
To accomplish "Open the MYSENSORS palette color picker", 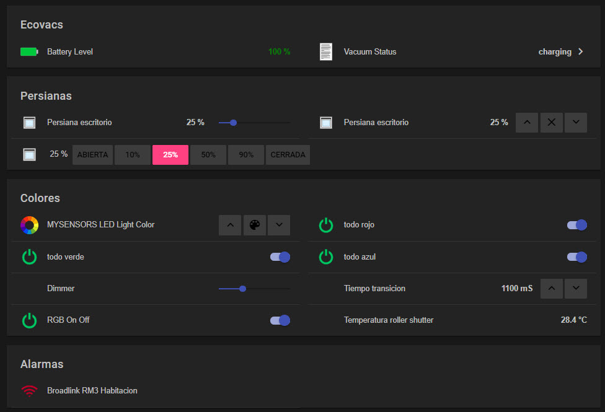I will point(254,225).
